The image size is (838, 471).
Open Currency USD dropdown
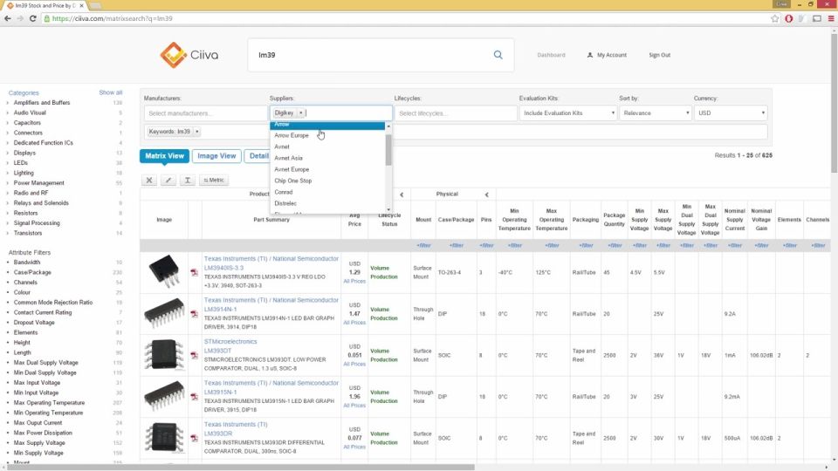coord(730,113)
